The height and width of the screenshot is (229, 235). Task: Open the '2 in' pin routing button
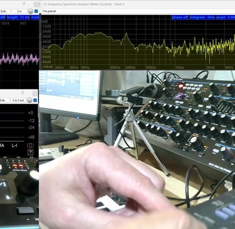click(x=19, y=11)
